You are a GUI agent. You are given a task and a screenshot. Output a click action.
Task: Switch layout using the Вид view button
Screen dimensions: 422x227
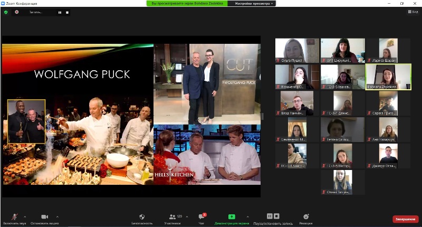coord(413,12)
